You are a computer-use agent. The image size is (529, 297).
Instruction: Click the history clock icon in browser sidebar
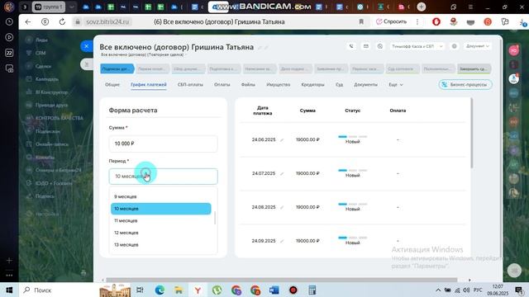pos(9,22)
